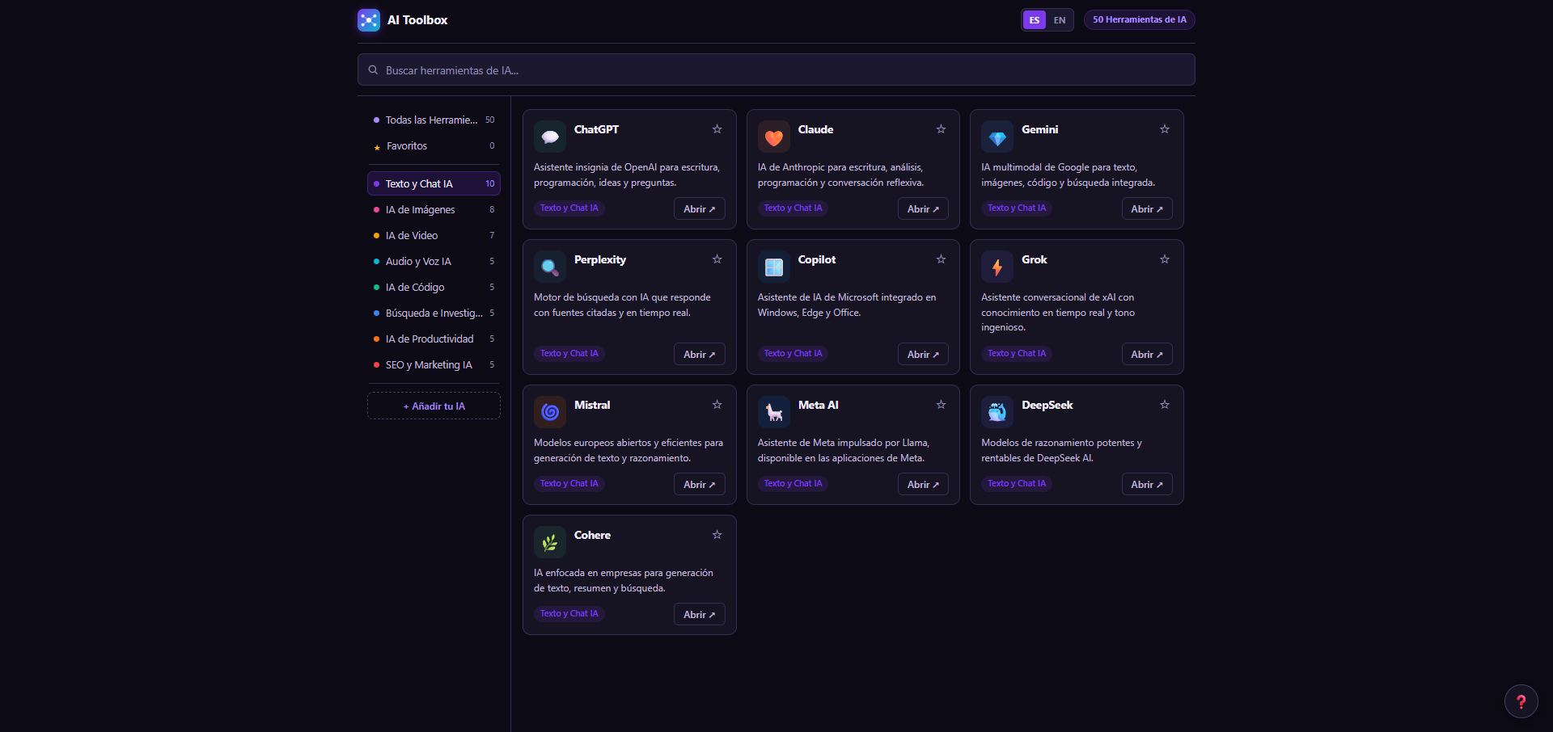Click the Mistral spiral icon
Image resolution: width=1553 pixels, height=732 pixels.
tap(550, 412)
